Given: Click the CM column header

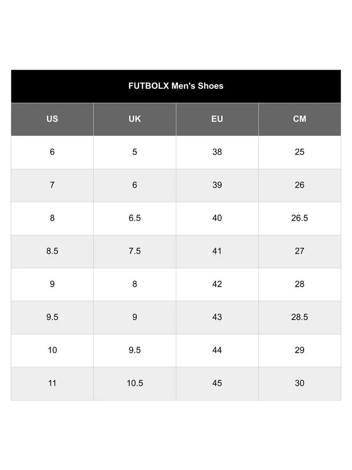Looking at the screenshot, I should point(300,119).
